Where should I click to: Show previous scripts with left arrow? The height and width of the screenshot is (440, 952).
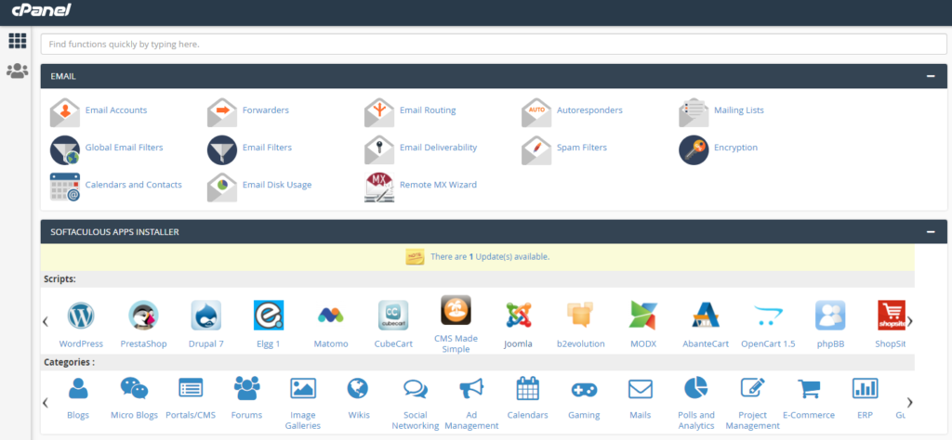coord(46,322)
